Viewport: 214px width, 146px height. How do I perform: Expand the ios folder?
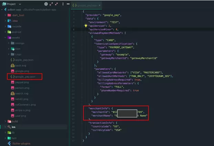pos(5,127)
